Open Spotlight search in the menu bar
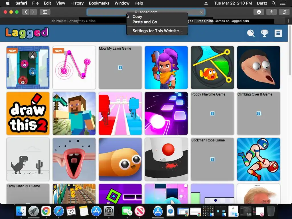The width and height of the screenshot is (292, 219). 273,3
